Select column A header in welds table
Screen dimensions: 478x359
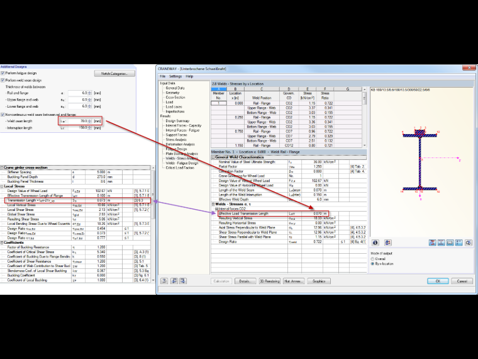coord(219,89)
